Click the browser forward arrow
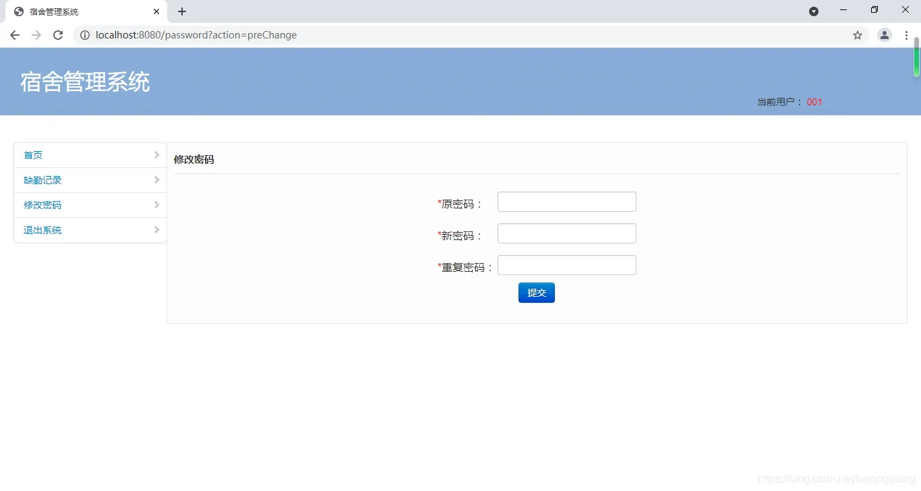 tap(36, 35)
